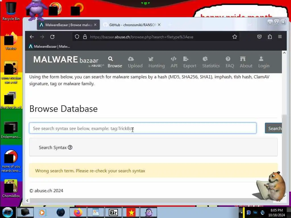Open the Browse page in MalwareBazaar nav
The image size is (291, 218).
coord(115,62)
